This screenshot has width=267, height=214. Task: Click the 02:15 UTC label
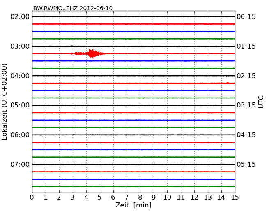(x=246, y=76)
